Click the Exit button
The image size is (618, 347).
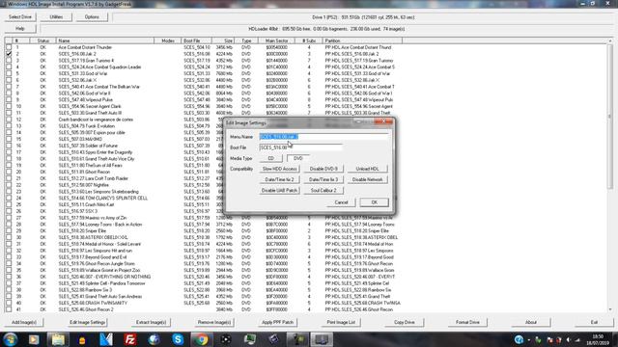tap(595, 322)
